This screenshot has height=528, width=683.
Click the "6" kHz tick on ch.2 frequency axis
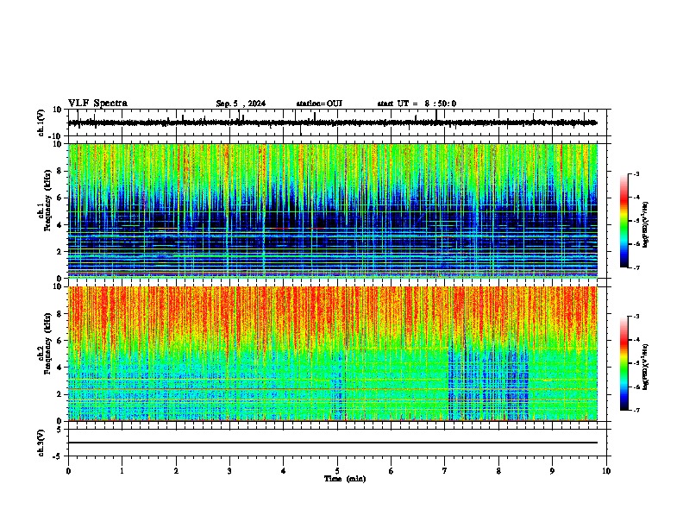(60, 340)
